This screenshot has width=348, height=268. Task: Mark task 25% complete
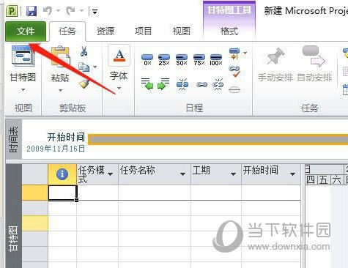pyautogui.click(x=164, y=59)
